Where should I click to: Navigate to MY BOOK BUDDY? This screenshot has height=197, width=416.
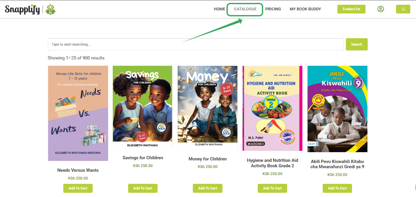coord(305,9)
